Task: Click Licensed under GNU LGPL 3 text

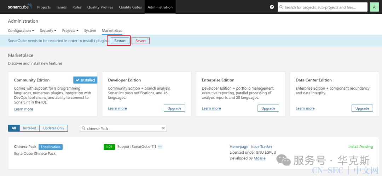Action: (x=253, y=152)
